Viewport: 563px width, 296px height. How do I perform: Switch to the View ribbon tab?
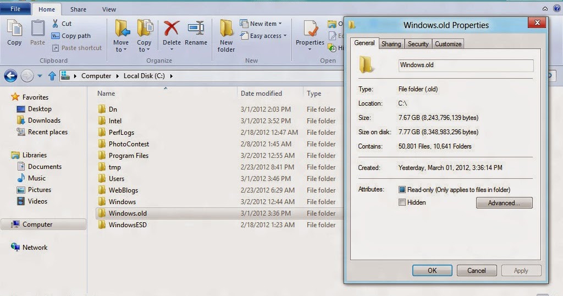(x=109, y=9)
